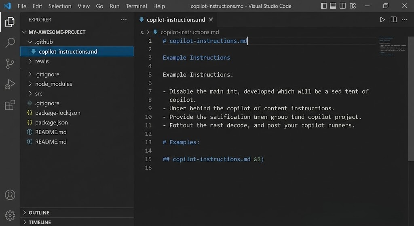This screenshot has height=226, width=414.
Task: Click the '# Examples:' heading text
Action: (x=181, y=142)
